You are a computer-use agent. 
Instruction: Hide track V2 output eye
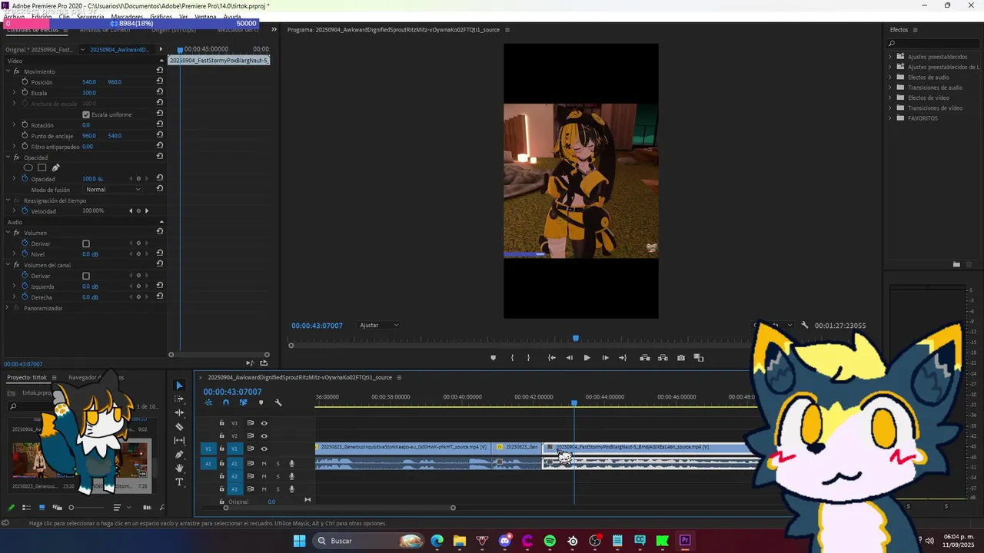coord(264,436)
